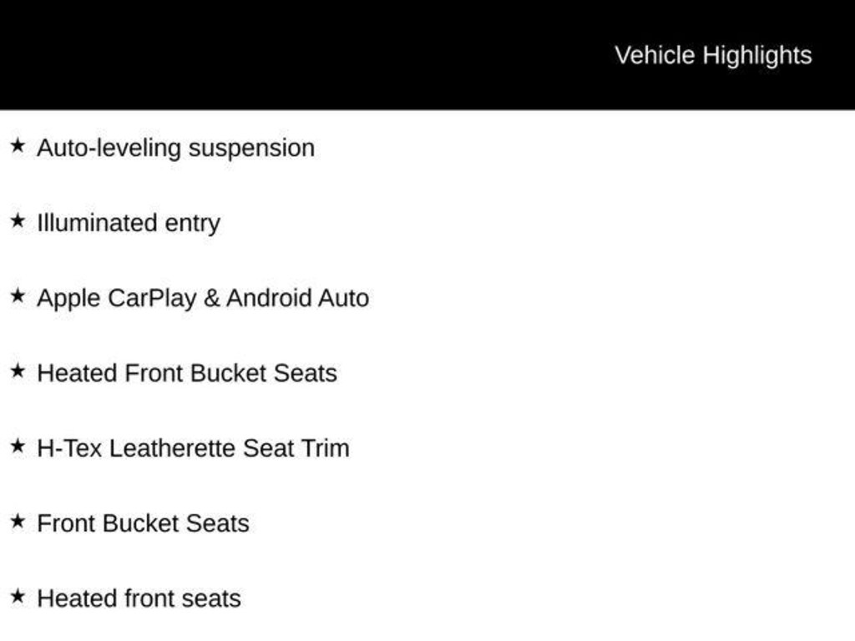Click the Front Bucket Seats highlight text
The height and width of the screenshot is (641, 855).
[x=143, y=523]
